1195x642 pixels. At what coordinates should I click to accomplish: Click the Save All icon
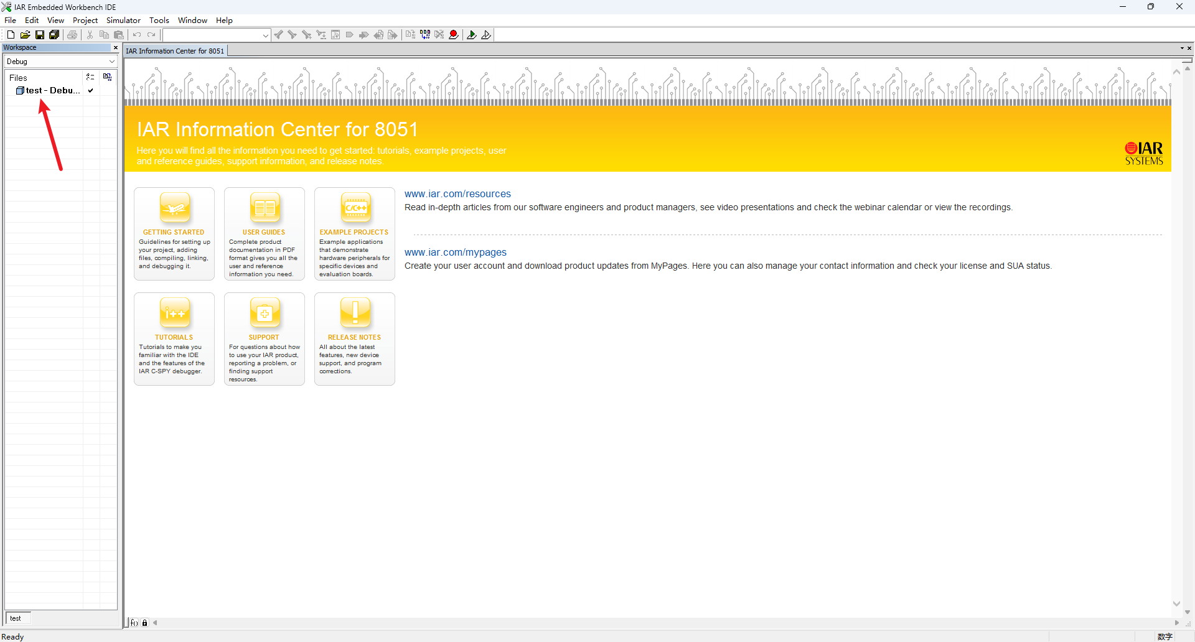[x=54, y=35]
